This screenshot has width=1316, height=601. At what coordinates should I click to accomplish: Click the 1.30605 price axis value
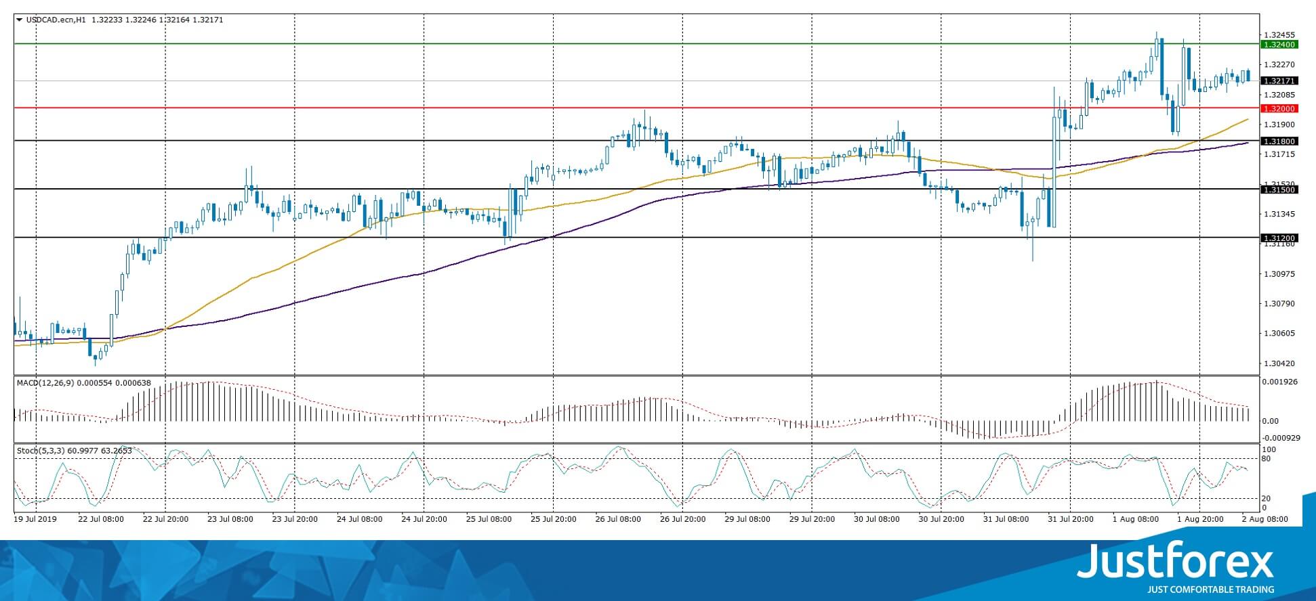click(1279, 333)
